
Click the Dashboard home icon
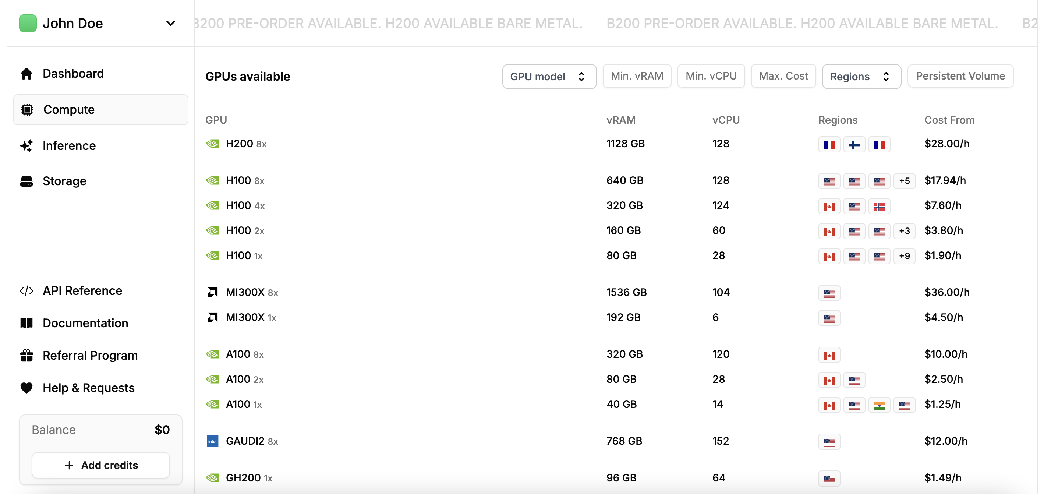[x=26, y=74]
